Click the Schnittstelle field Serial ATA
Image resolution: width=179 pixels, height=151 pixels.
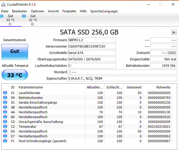pyautogui.click(x=92, y=53)
